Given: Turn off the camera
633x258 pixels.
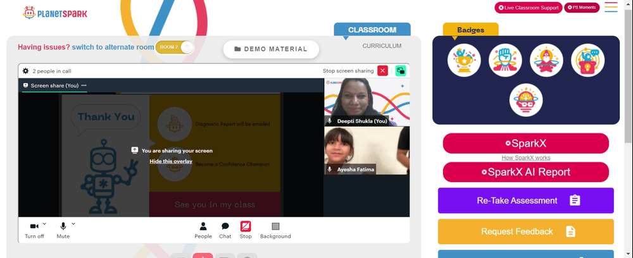Looking at the screenshot, I should (34, 231).
